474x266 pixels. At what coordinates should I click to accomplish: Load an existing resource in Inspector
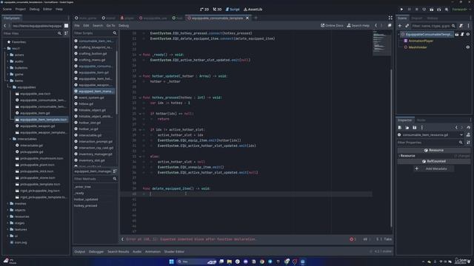(x=407, y=128)
